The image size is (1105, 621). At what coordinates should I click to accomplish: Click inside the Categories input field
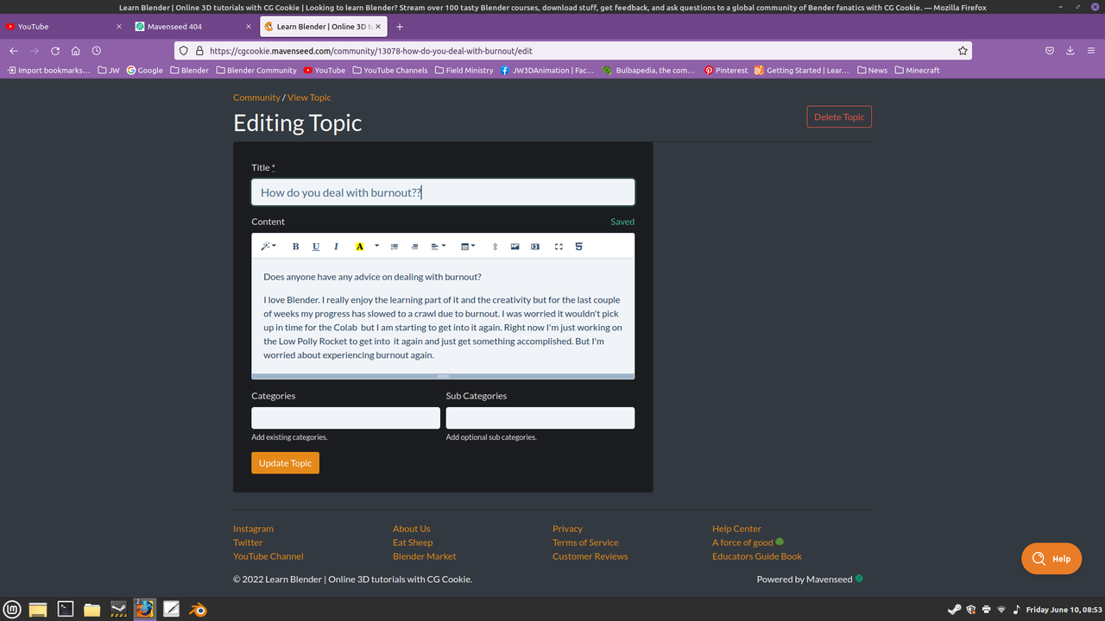[x=344, y=417]
